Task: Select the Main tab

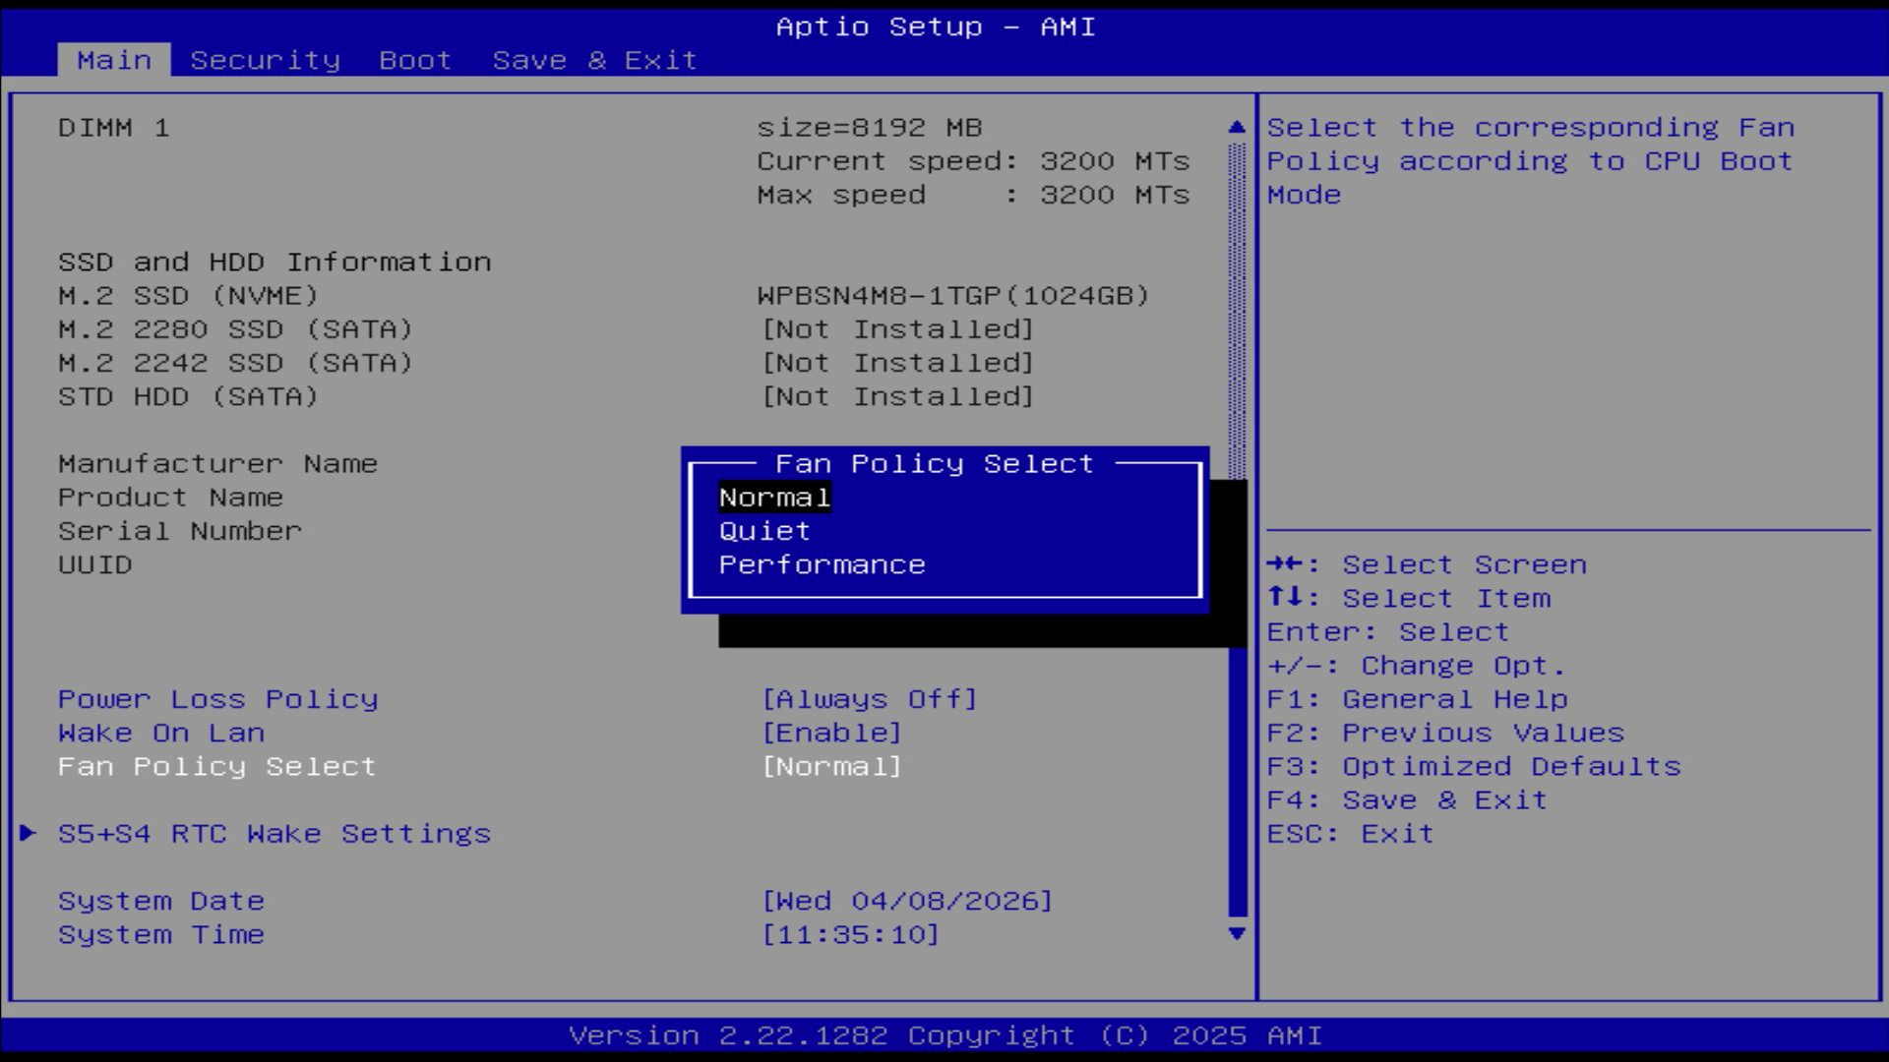Action: click(114, 60)
